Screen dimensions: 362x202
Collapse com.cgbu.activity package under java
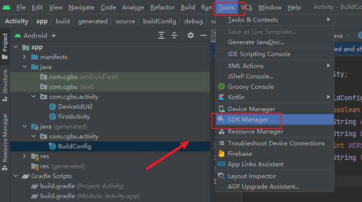33,97
